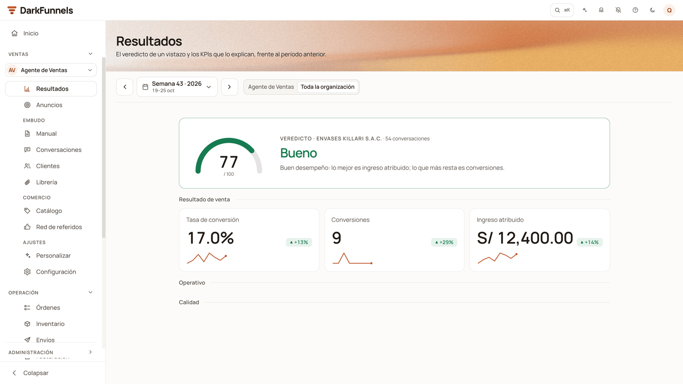Open Manual document icon
This screenshot has width=683, height=384.
coord(27,134)
